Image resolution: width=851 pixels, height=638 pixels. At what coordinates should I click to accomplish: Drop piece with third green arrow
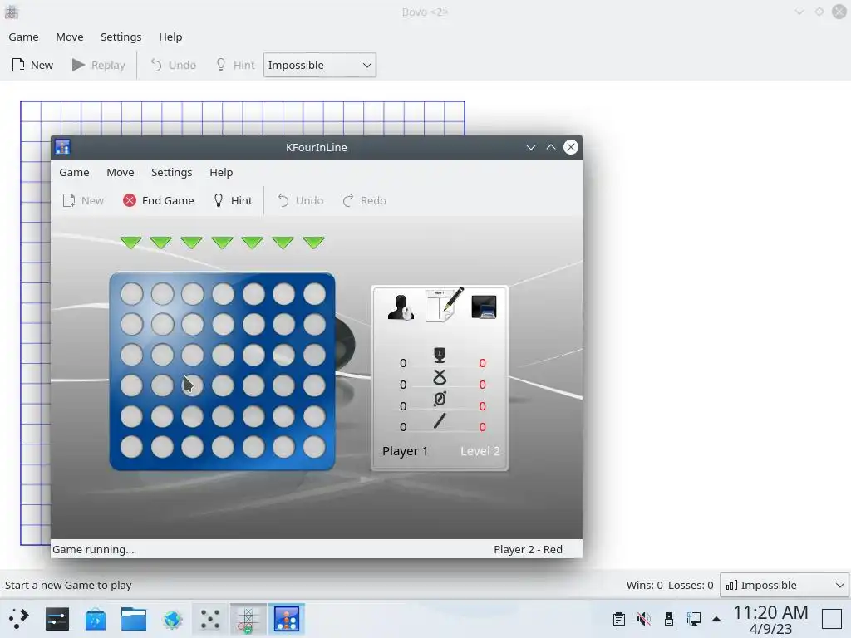192,242
